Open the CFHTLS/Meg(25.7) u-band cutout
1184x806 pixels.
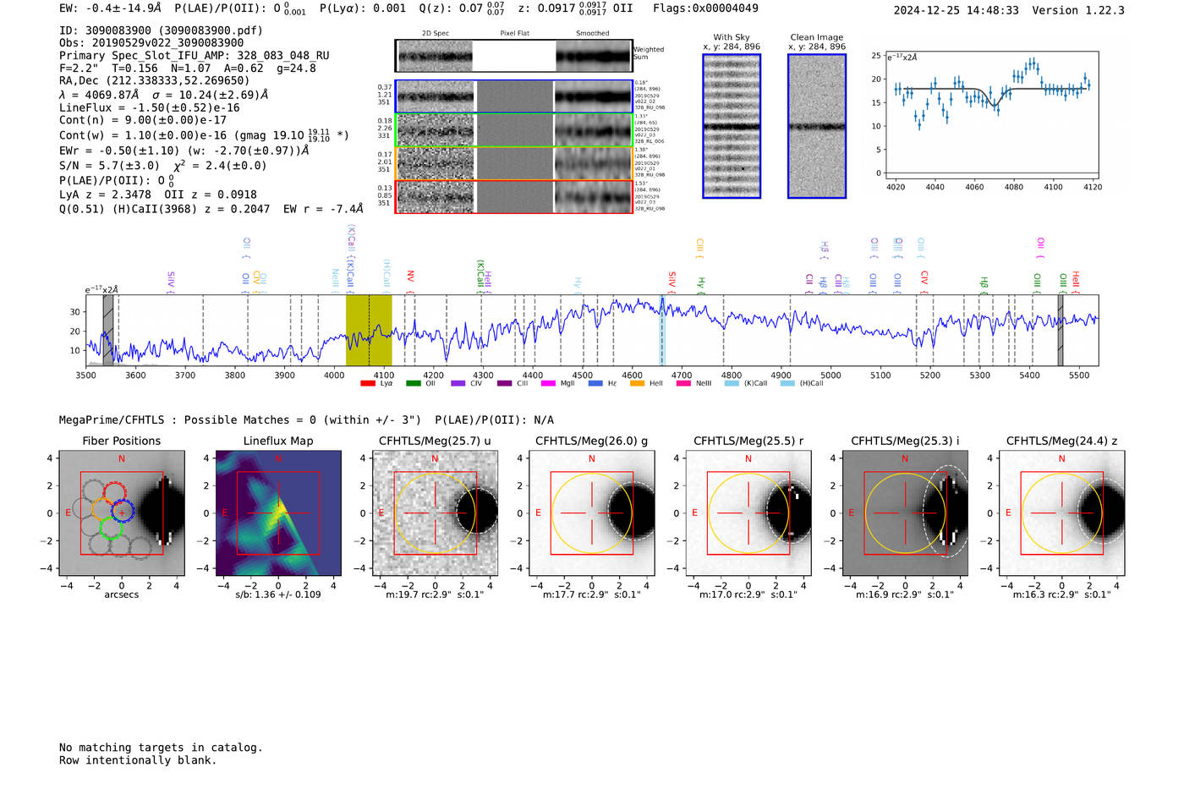pyautogui.click(x=436, y=513)
